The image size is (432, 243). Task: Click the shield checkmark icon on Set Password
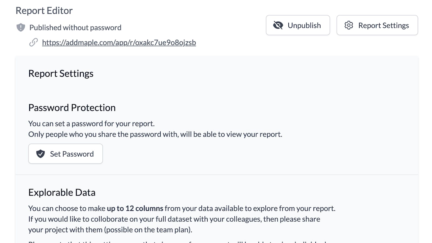coord(40,154)
